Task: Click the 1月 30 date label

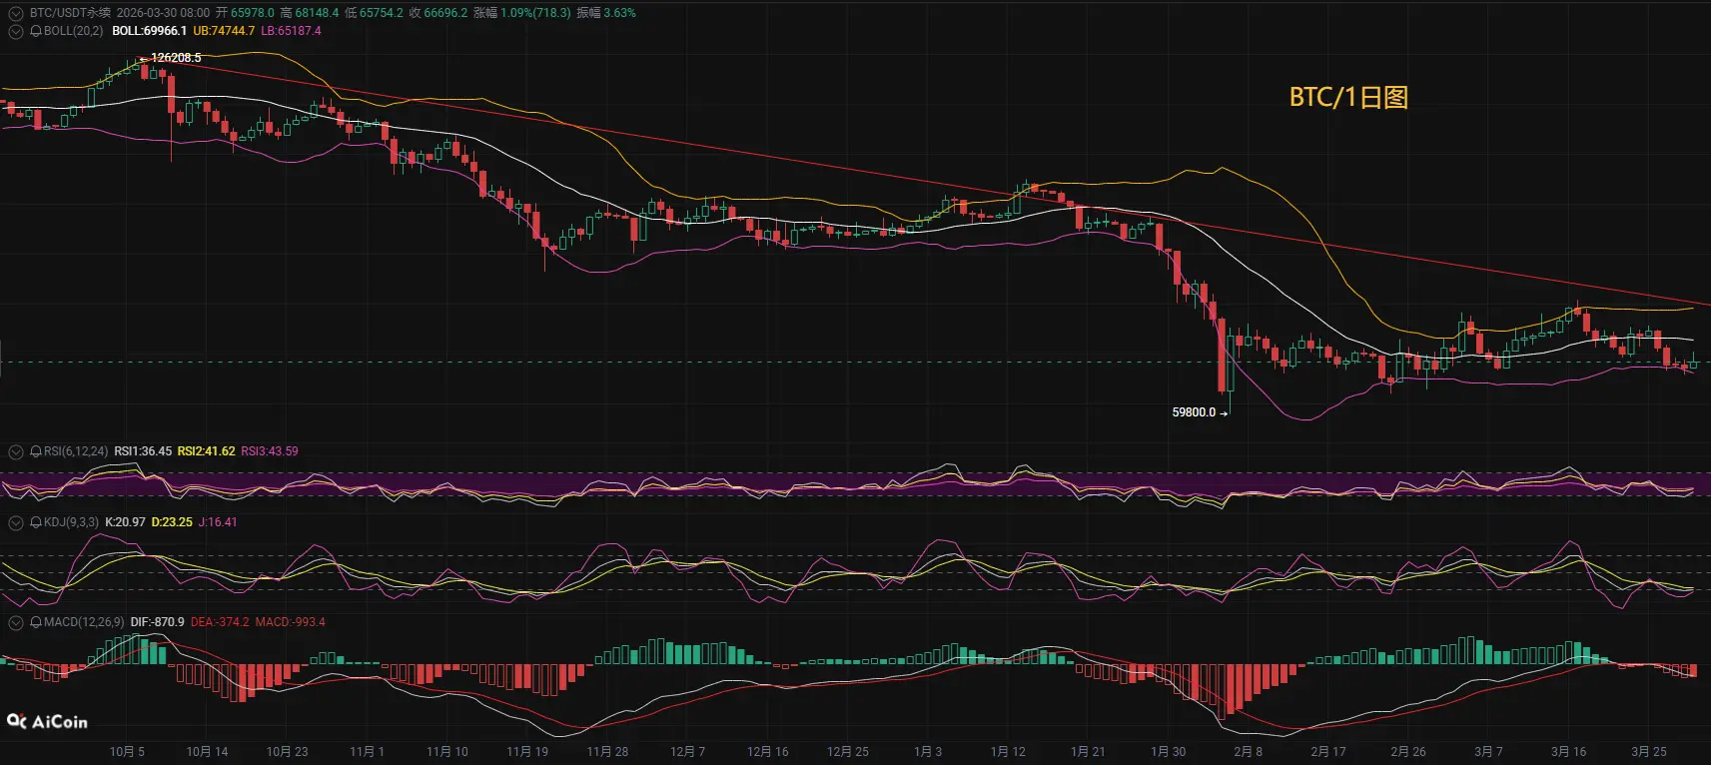Action: coord(1168,752)
